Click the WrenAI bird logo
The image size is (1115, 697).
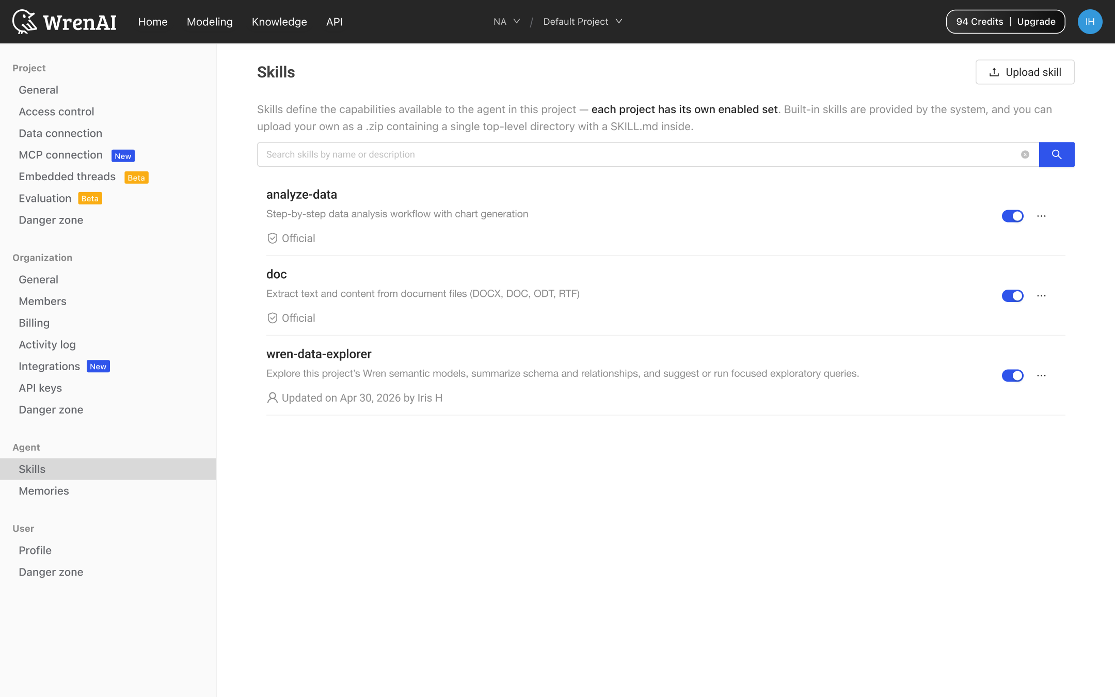tap(24, 21)
